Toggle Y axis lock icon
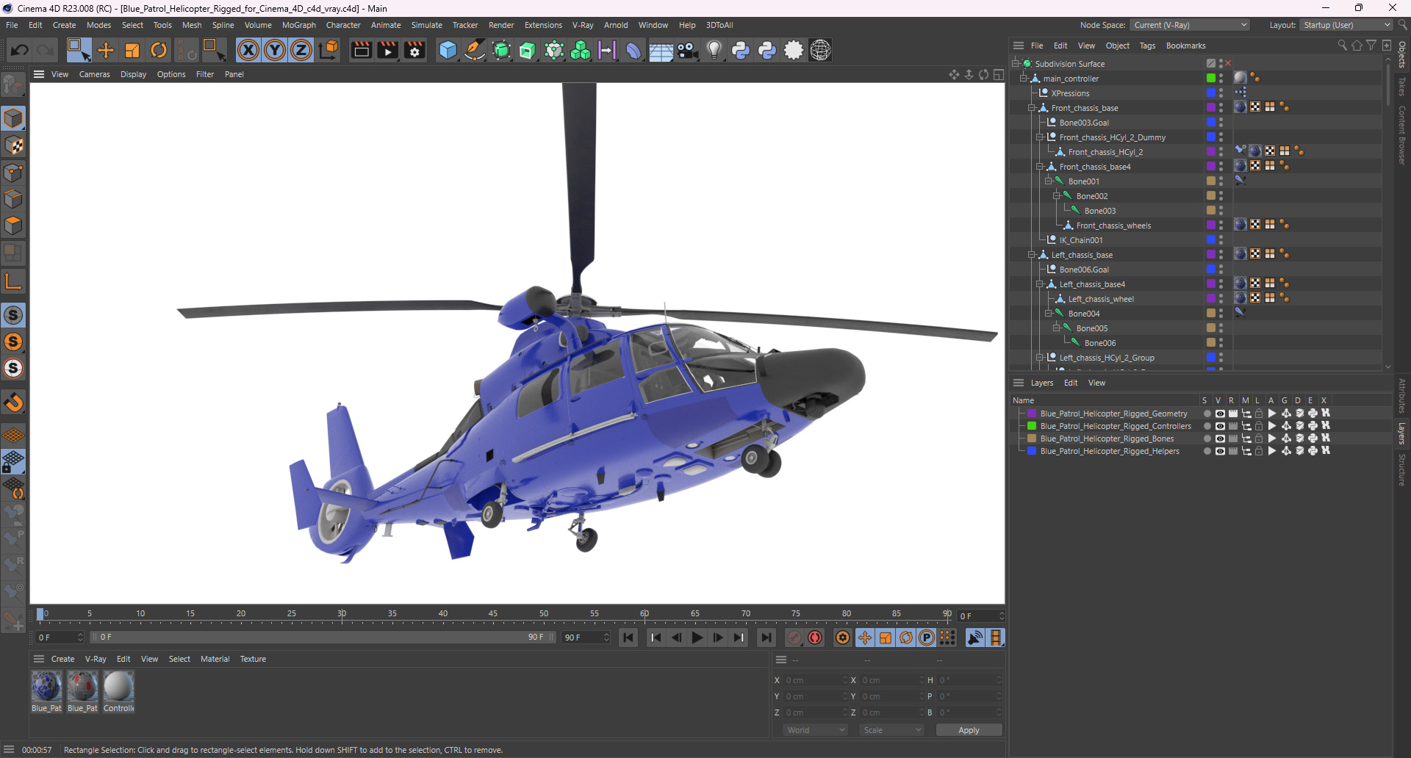This screenshot has width=1411, height=758. point(275,50)
